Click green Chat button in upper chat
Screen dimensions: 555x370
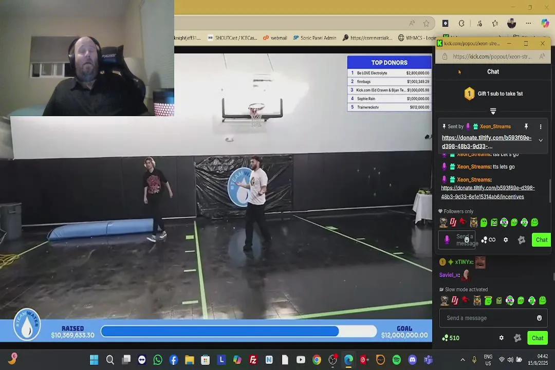tap(541, 239)
